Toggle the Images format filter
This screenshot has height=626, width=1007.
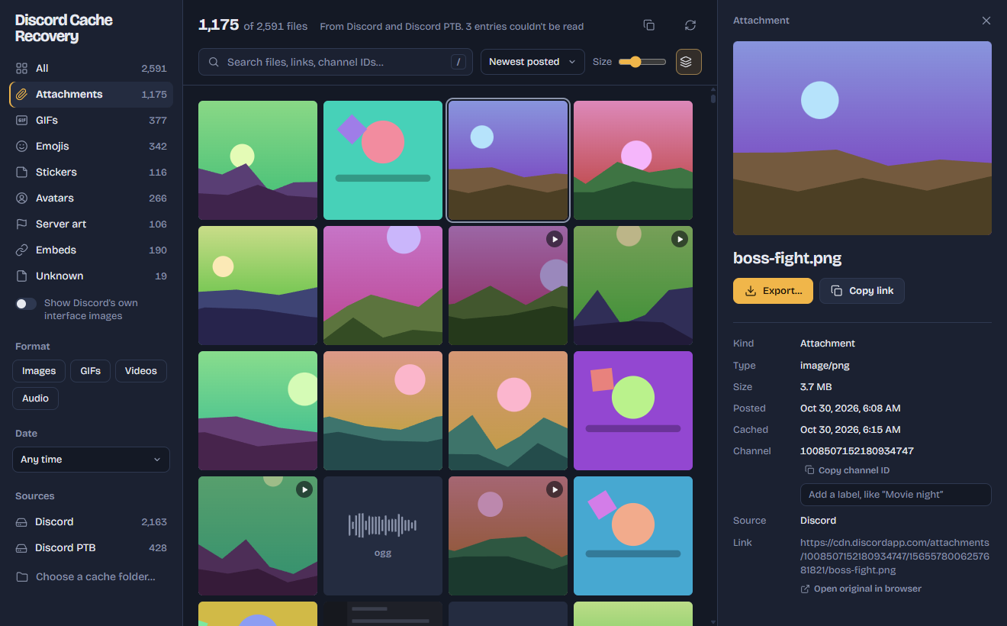[39, 371]
